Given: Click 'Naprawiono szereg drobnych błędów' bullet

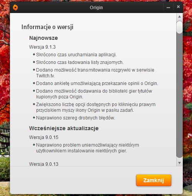Looking at the screenshot, I should [x=76, y=118].
